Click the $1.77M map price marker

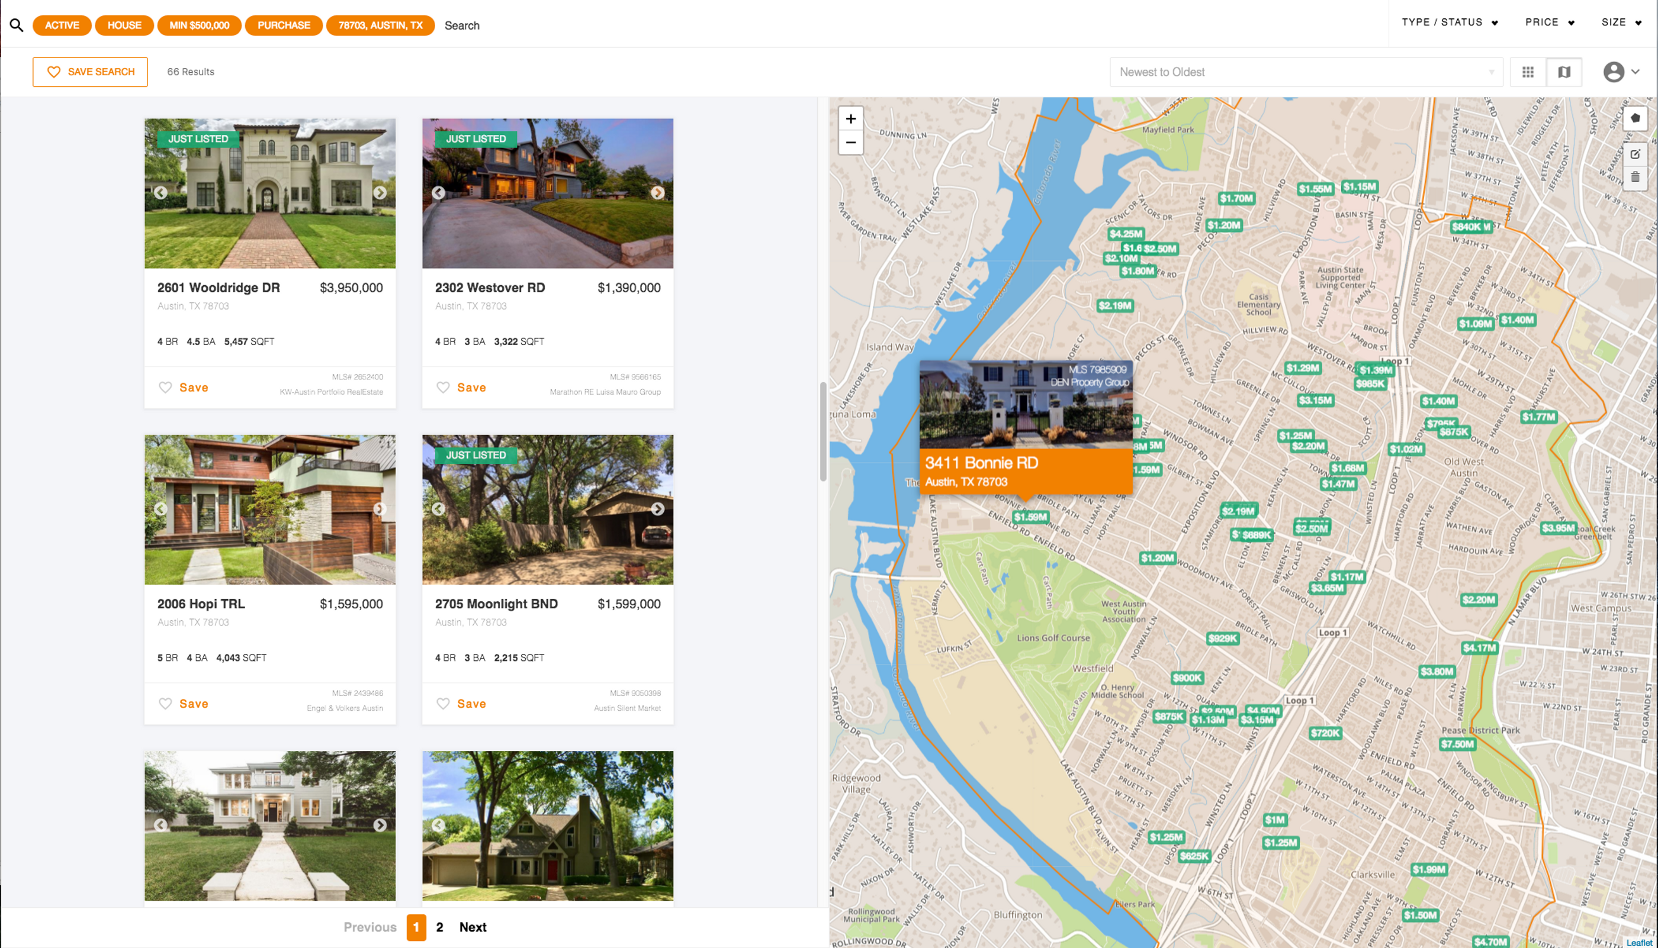pyautogui.click(x=1538, y=417)
